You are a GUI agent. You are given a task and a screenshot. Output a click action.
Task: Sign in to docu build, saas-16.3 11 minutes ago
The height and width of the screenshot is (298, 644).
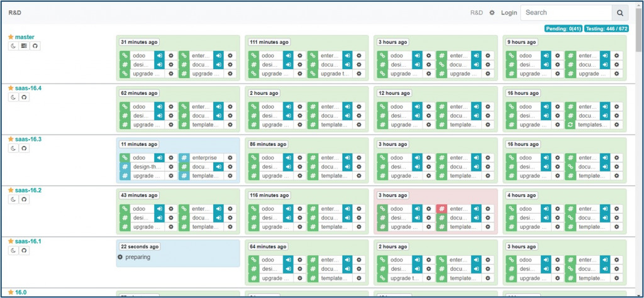point(218,167)
